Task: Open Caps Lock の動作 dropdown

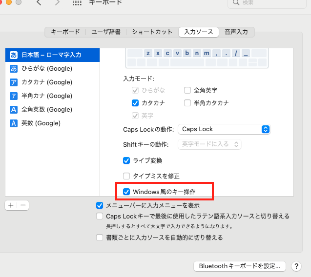Action: [224, 129]
